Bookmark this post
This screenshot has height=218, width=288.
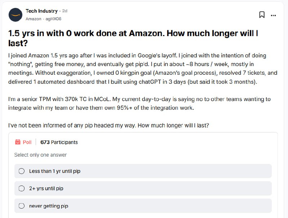[262, 15]
